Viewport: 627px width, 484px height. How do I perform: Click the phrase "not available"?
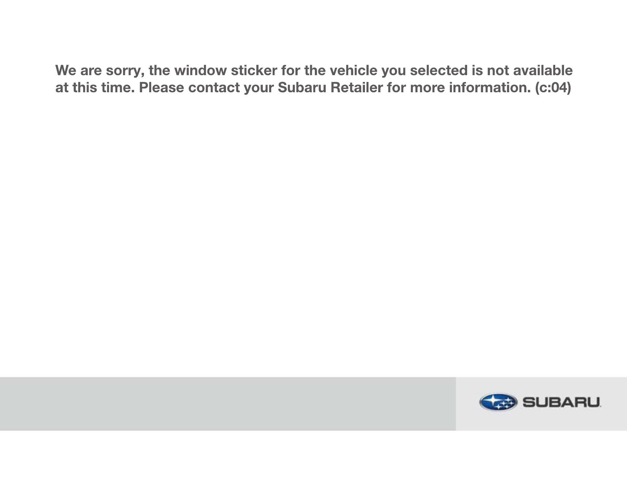pyautogui.click(x=529, y=71)
